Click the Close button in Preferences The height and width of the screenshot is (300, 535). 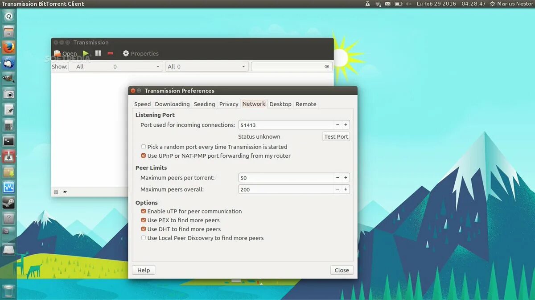pos(342,270)
